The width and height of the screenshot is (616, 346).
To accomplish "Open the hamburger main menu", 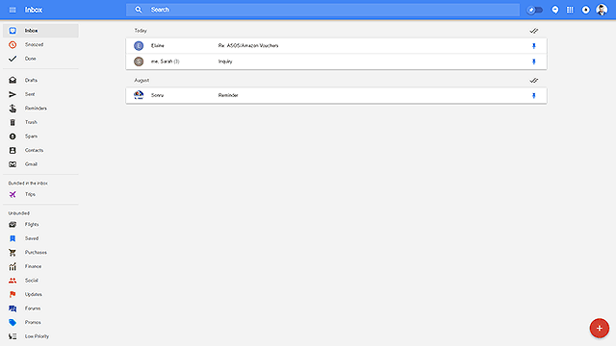I will (13, 10).
